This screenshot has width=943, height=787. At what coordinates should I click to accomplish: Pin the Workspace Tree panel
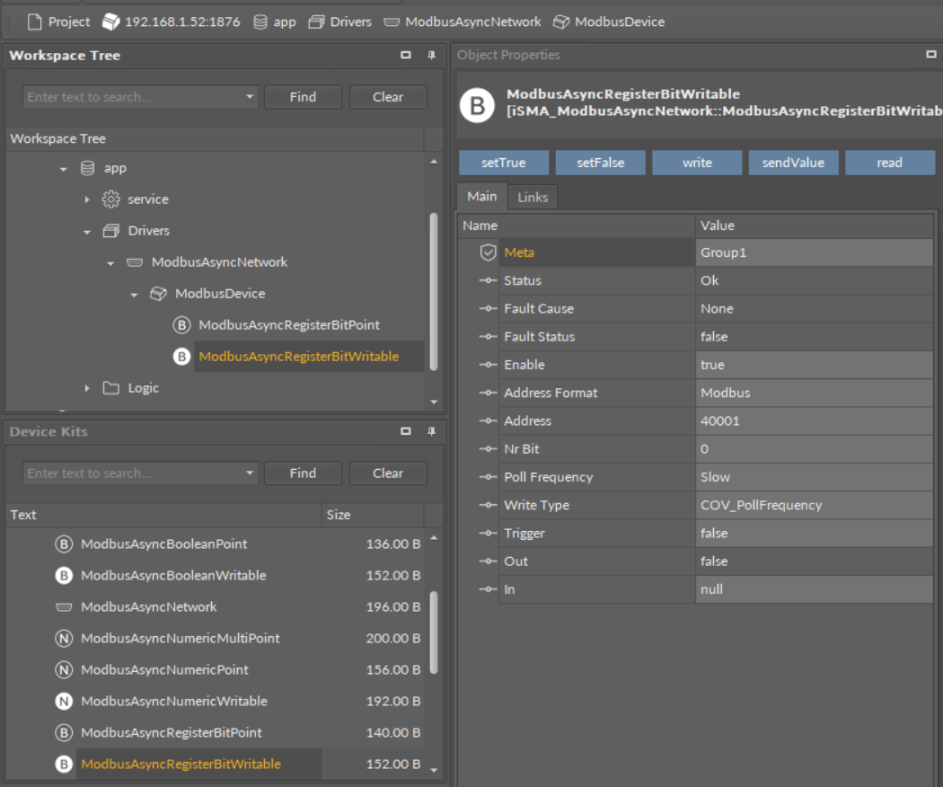pyautogui.click(x=431, y=56)
